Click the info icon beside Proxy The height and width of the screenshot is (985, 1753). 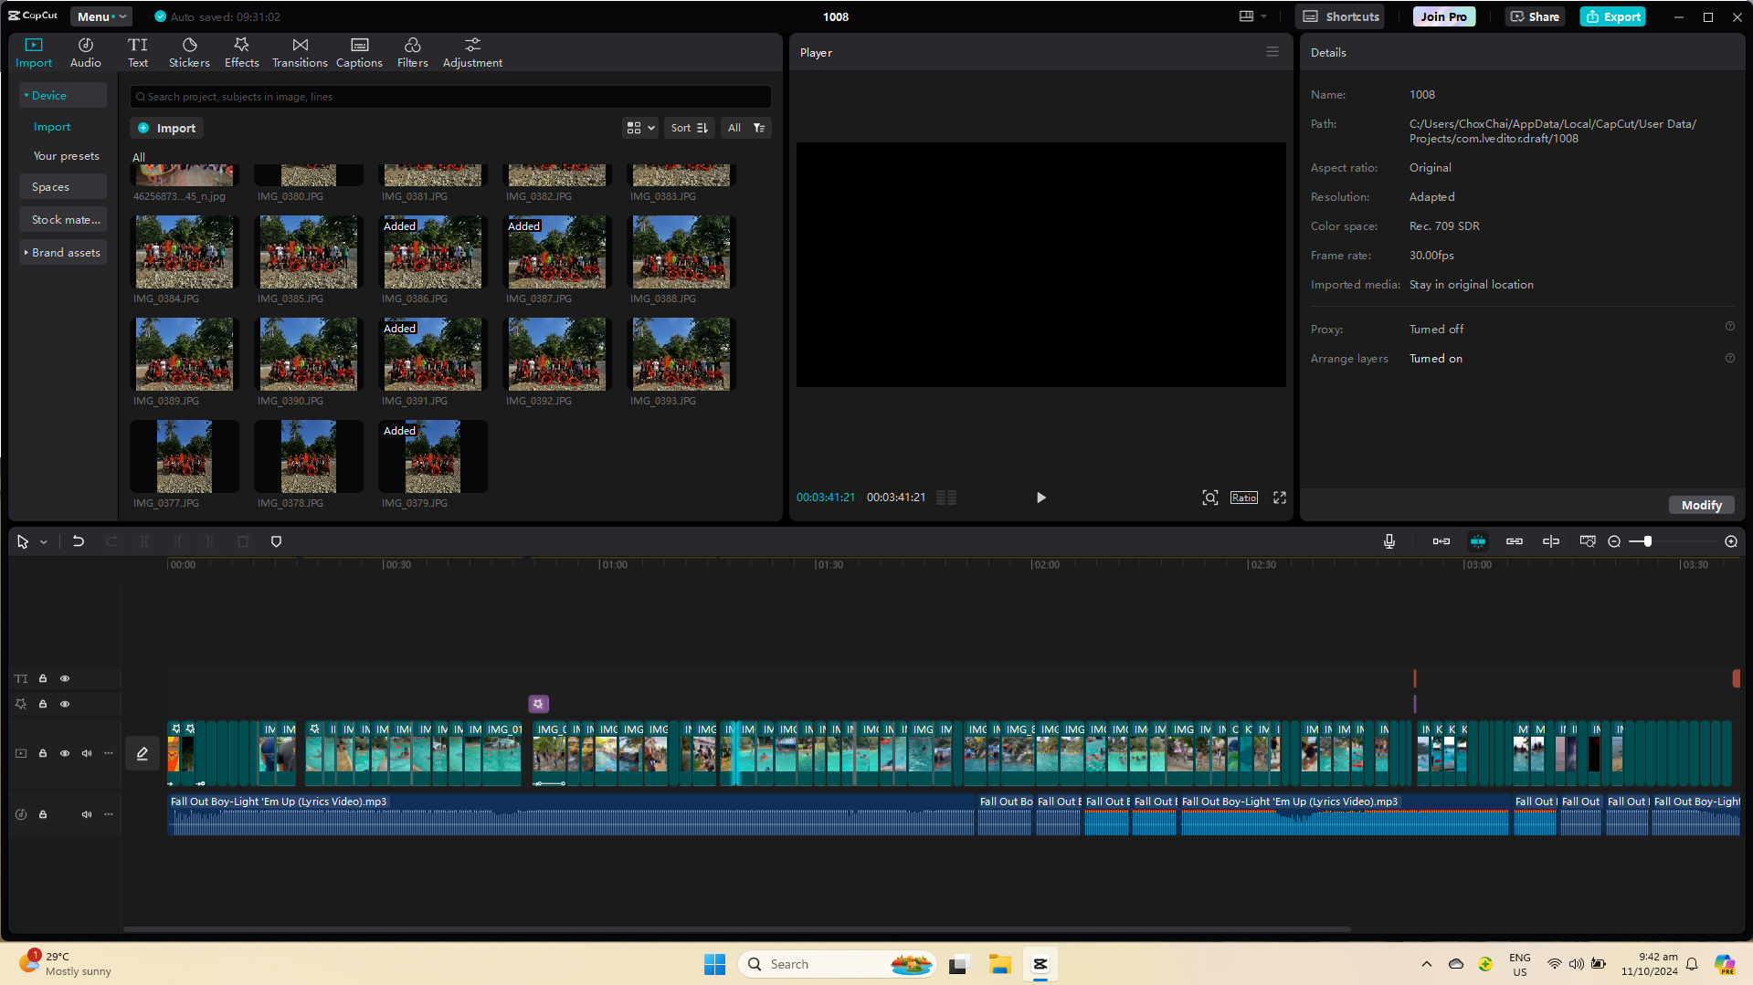pyautogui.click(x=1730, y=327)
